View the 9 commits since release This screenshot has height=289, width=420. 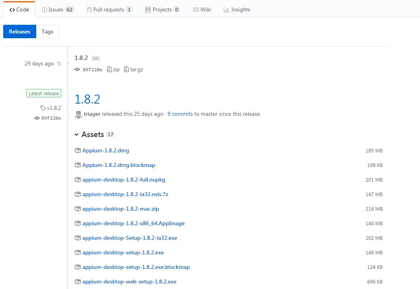180,114
